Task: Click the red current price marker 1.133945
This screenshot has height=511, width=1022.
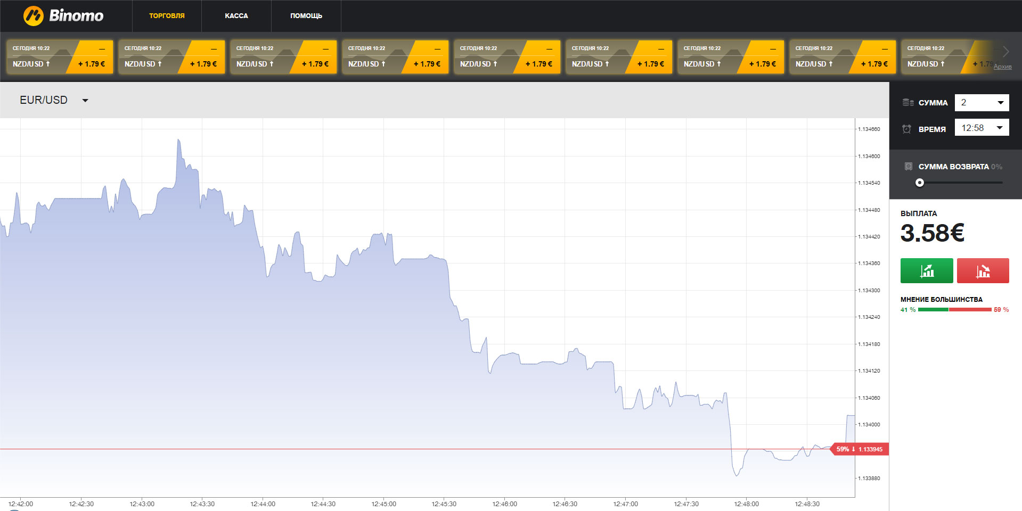Action: coord(860,449)
